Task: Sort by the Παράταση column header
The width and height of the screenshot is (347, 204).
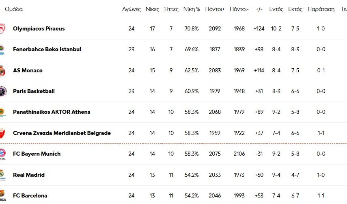Action: point(321,9)
